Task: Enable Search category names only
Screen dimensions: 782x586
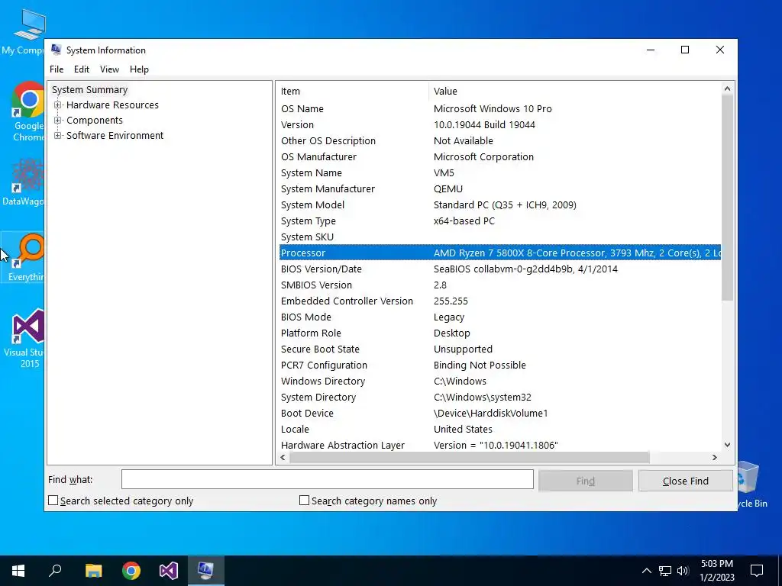Action: point(304,501)
